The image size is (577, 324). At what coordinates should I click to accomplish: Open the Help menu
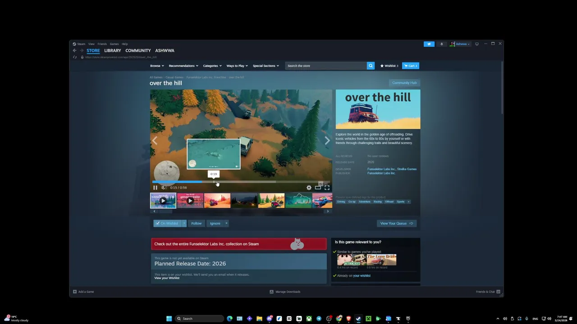[124, 44]
